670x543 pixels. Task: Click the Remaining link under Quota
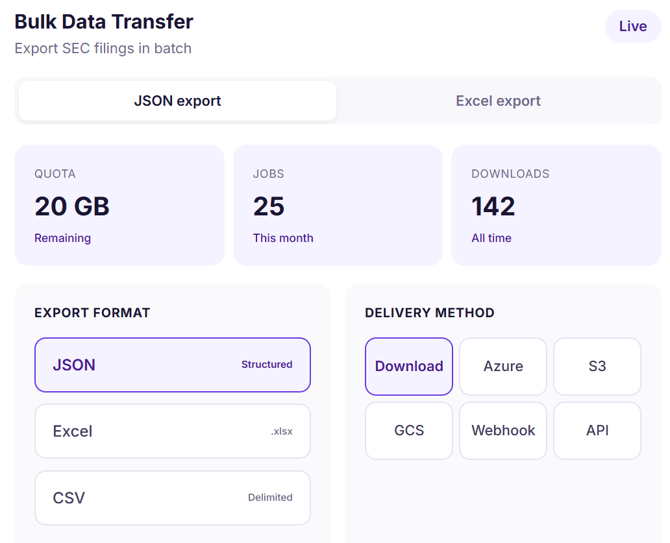click(62, 238)
